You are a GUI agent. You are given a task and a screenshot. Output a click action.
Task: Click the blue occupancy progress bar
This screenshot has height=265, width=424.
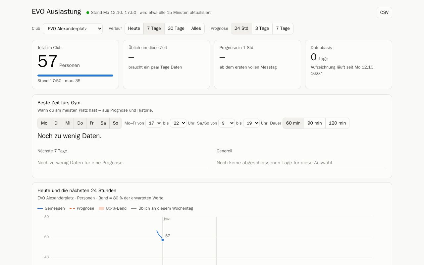coord(75,76)
